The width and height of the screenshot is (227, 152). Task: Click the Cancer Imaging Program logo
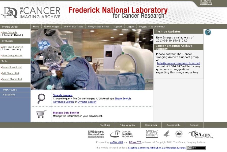coord(121,134)
